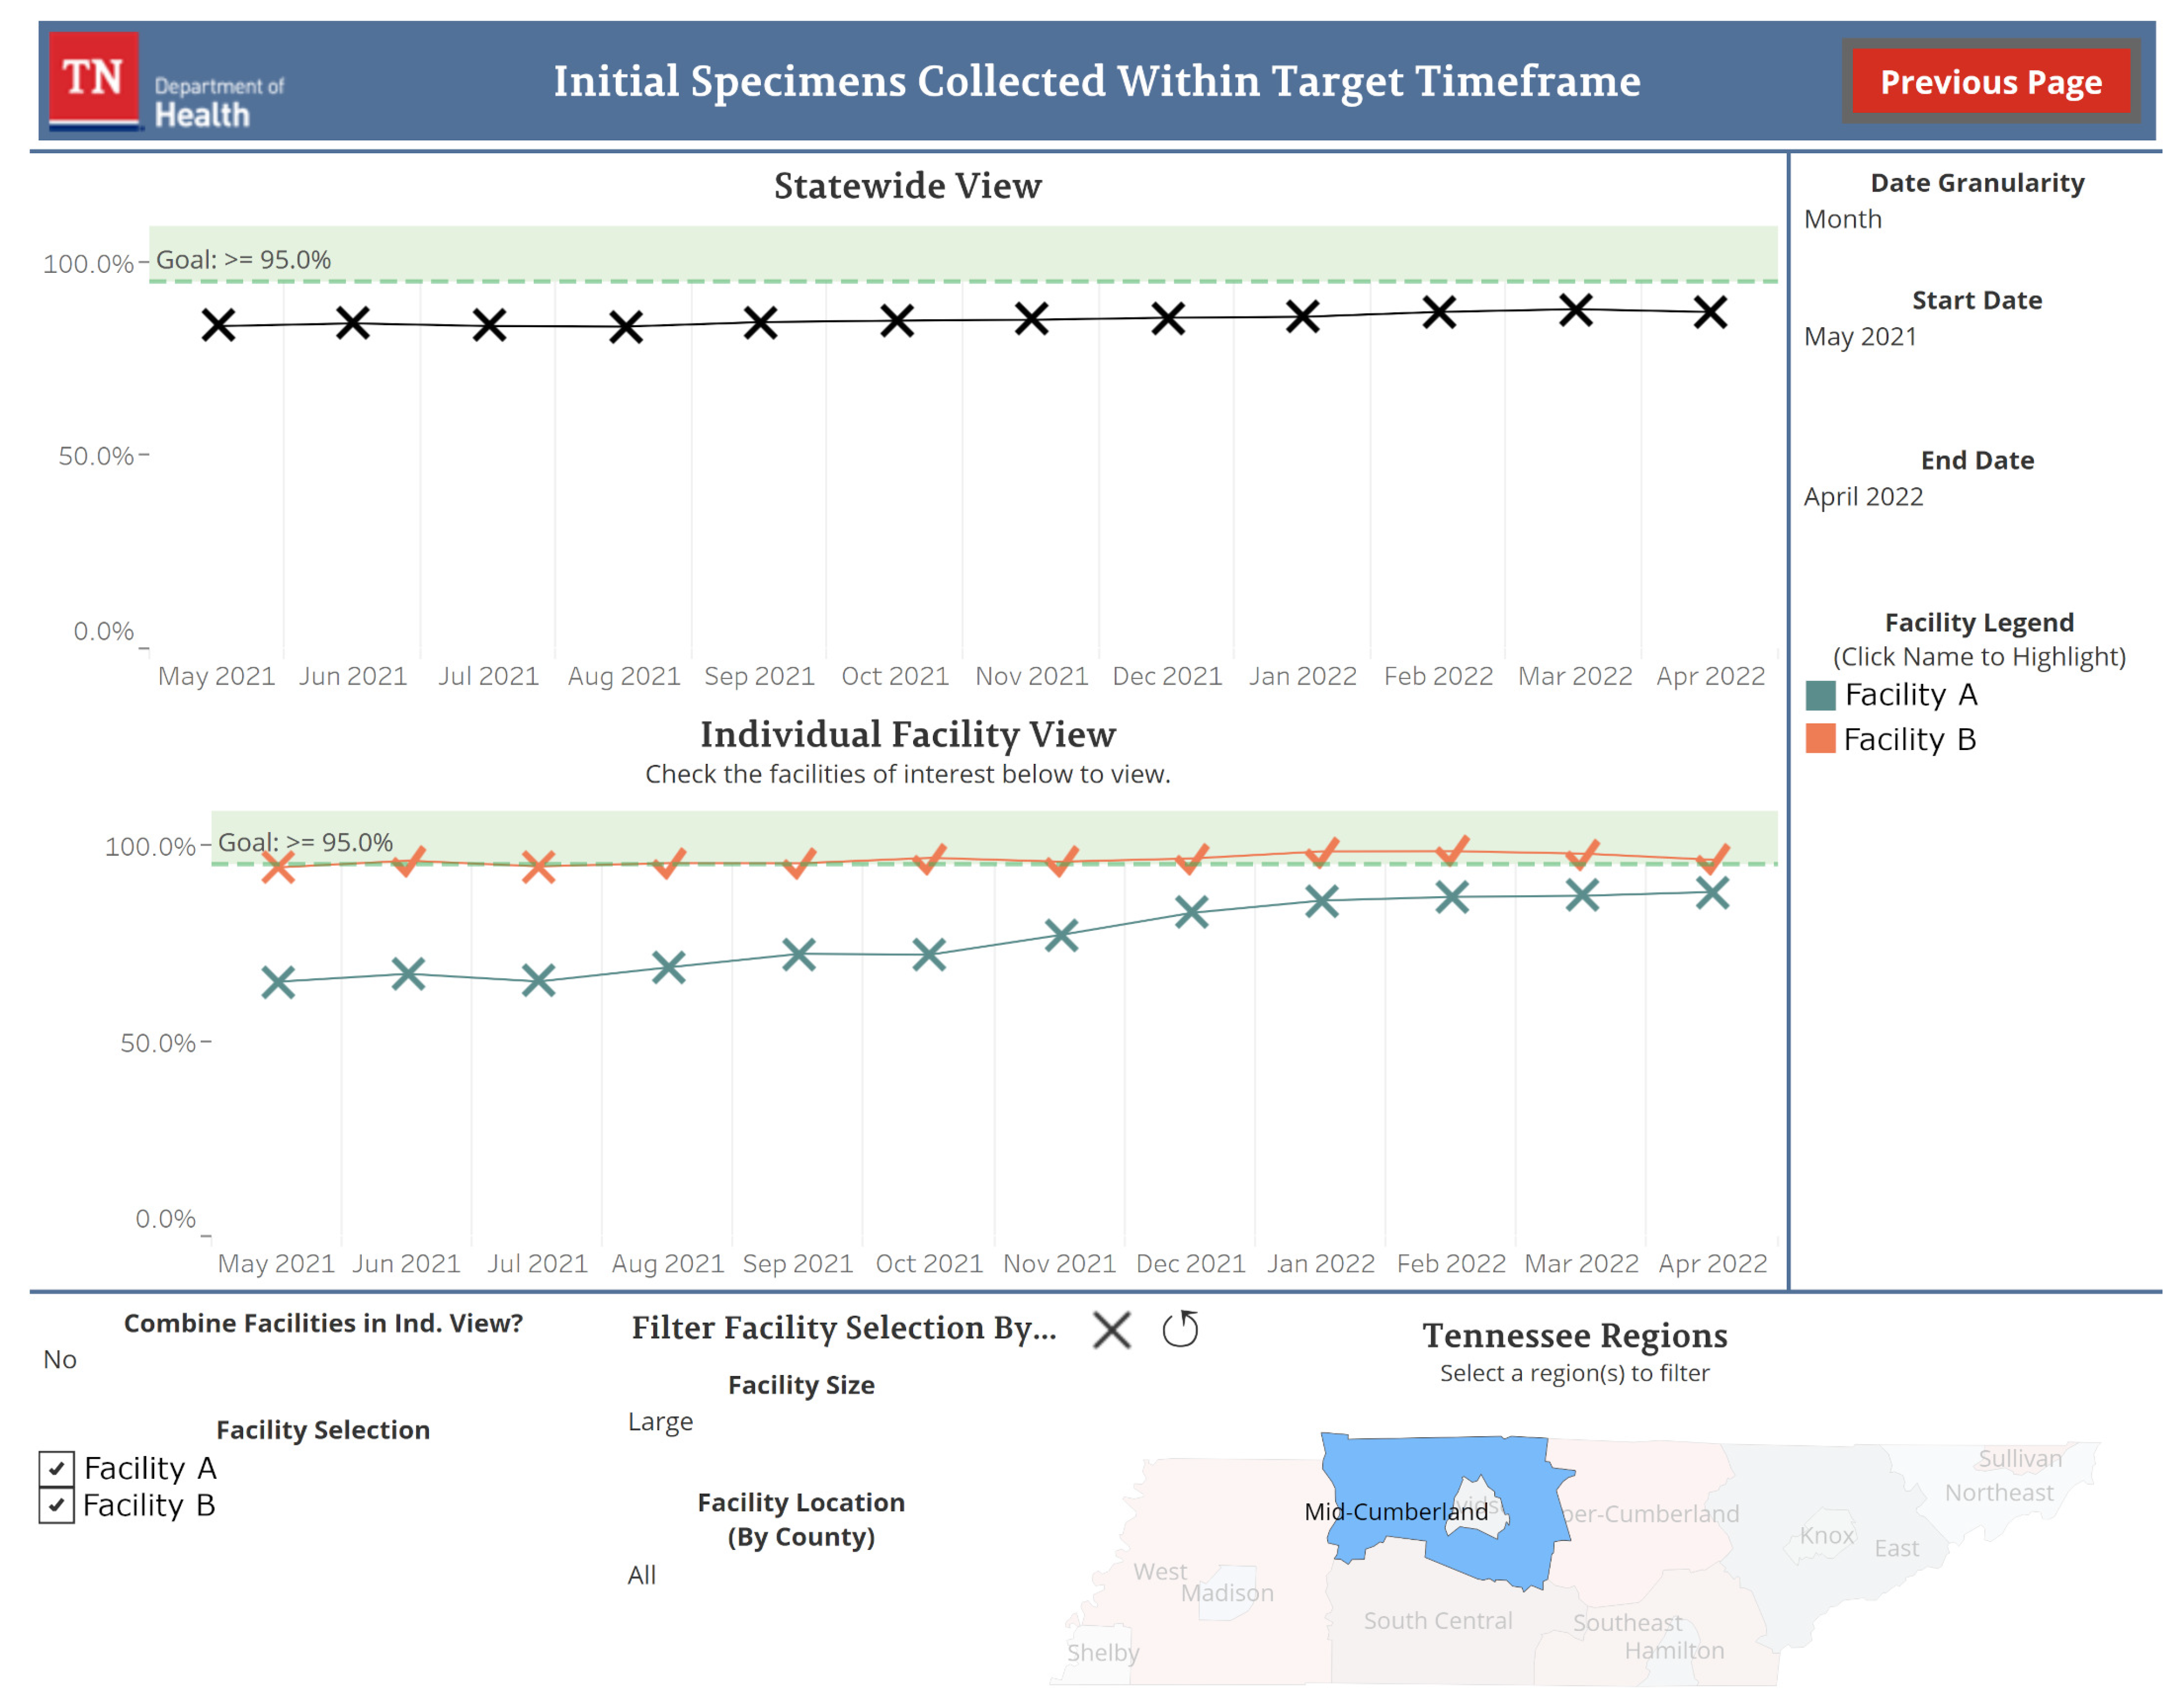Click Facility B's orange Jul 2021 X marker
Image resolution: width=2179 pixels, height=1708 pixels.
click(538, 867)
